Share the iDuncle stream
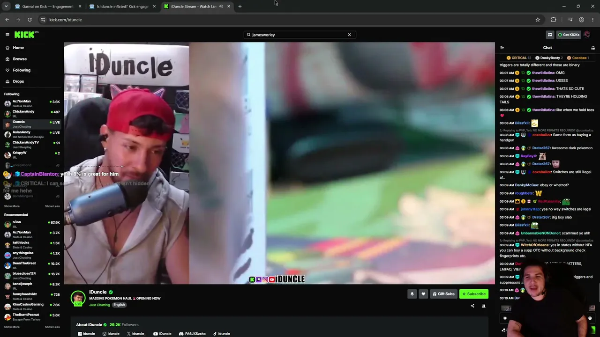The height and width of the screenshot is (337, 600). 472,306
